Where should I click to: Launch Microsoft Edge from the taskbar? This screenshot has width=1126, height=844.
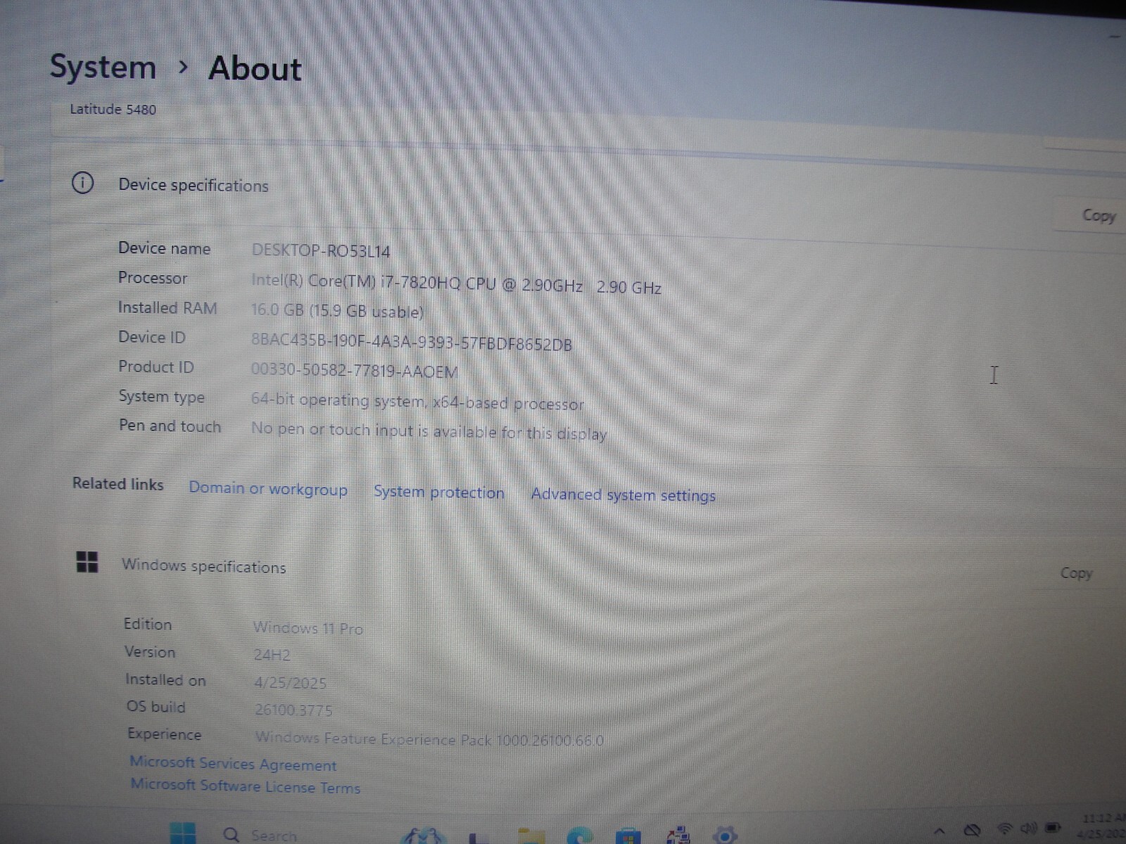tap(579, 837)
